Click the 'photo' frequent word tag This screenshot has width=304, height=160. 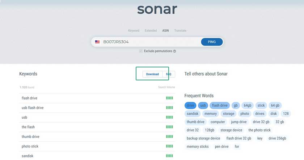tap(245, 114)
